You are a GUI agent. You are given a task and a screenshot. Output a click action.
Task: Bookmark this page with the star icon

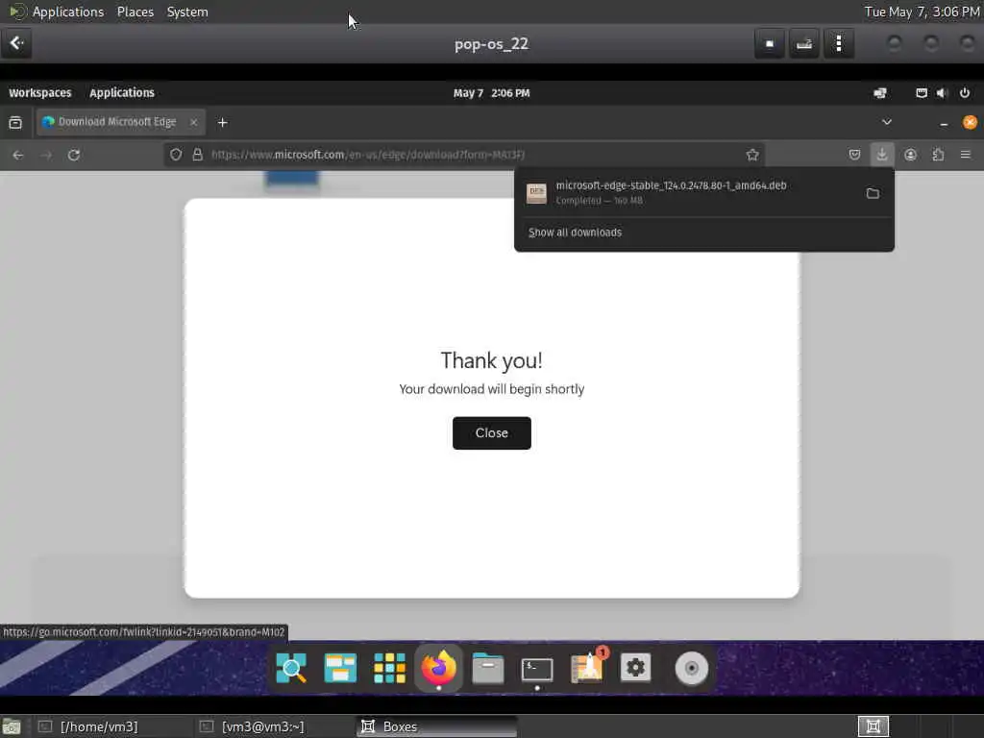[752, 155]
